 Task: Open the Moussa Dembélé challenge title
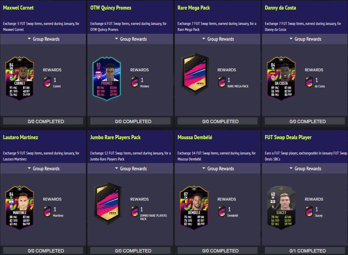click(x=195, y=137)
